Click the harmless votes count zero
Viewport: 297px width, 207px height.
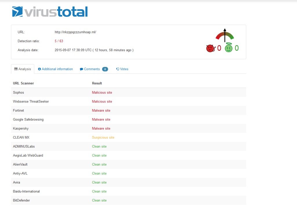click(x=237, y=48)
